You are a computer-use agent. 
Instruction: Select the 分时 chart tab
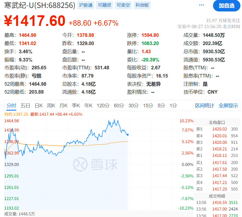point(11,106)
